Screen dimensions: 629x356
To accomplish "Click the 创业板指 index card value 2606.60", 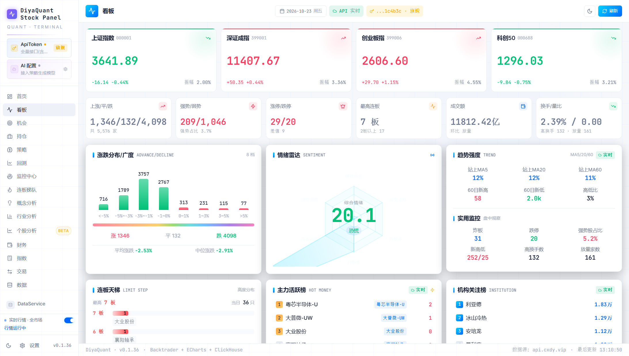I will 385,61.
